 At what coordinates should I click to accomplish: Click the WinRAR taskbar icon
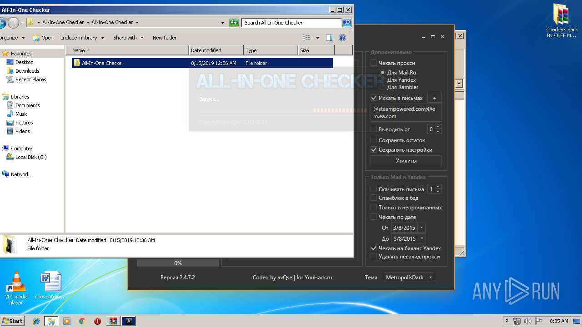click(113, 321)
